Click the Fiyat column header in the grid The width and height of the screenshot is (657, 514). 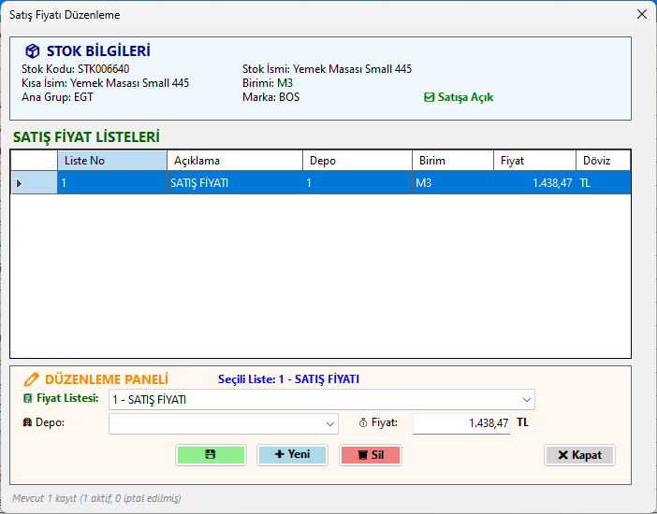click(x=533, y=161)
